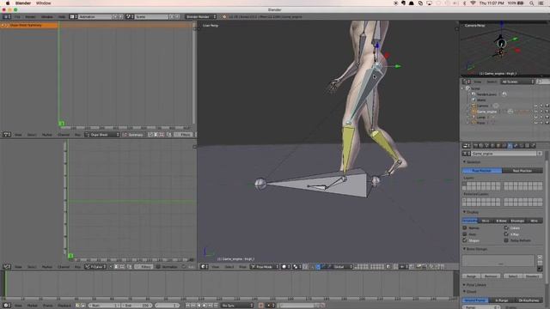This screenshot has height=309, width=550.
Task: Click the current frame field in Timeline
Action: 168,306
